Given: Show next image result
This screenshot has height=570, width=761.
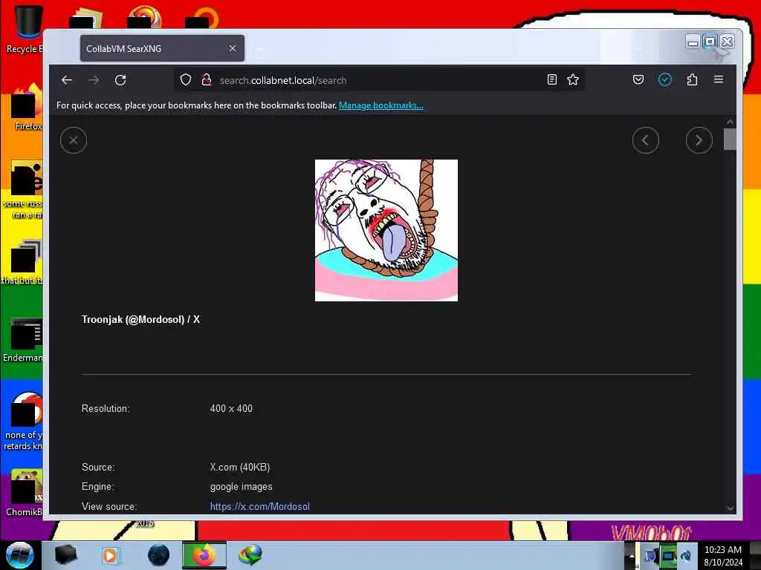Looking at the screenshot, I should pyautogui.click(x=699, y=140).
